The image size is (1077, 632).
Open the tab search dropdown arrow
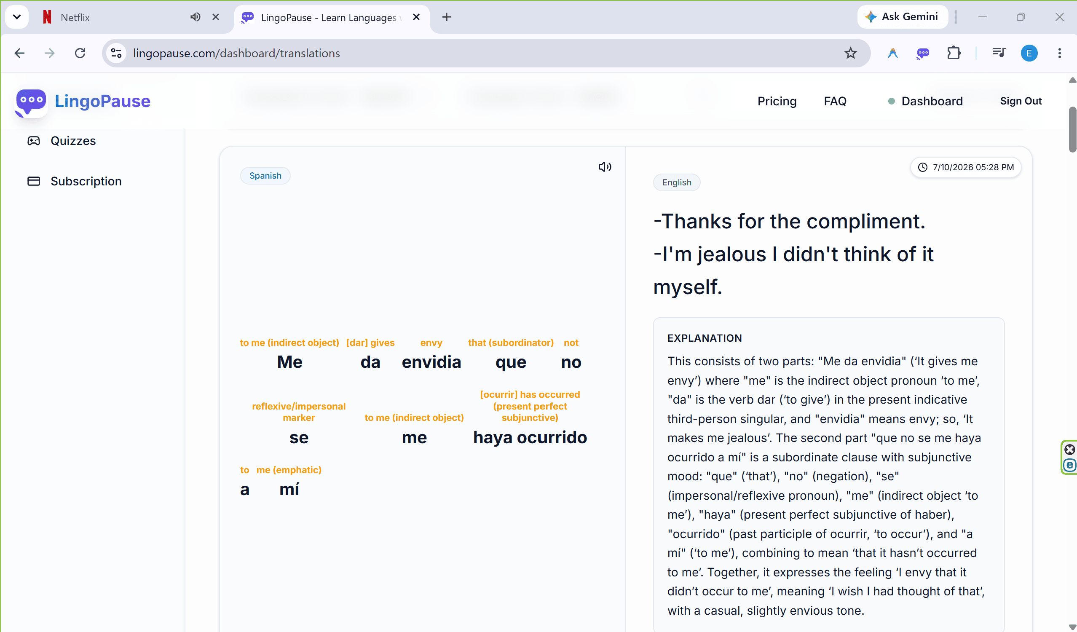click(x=17, y=17)
